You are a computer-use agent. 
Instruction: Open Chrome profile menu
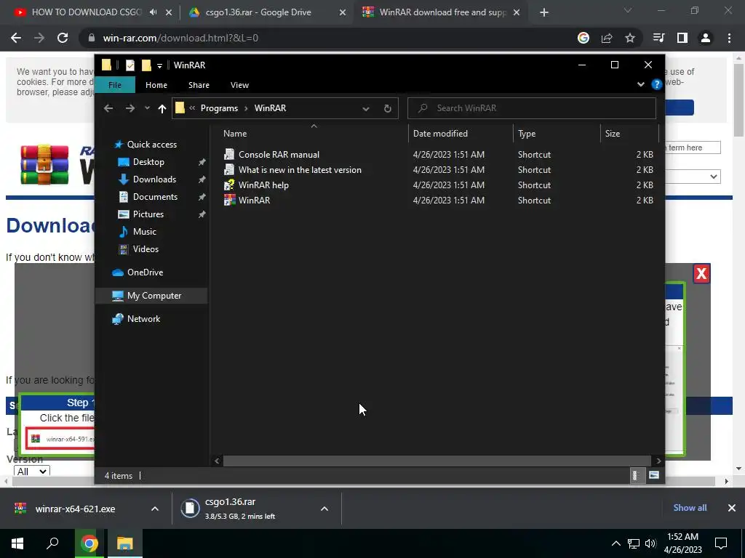(706, 38)
